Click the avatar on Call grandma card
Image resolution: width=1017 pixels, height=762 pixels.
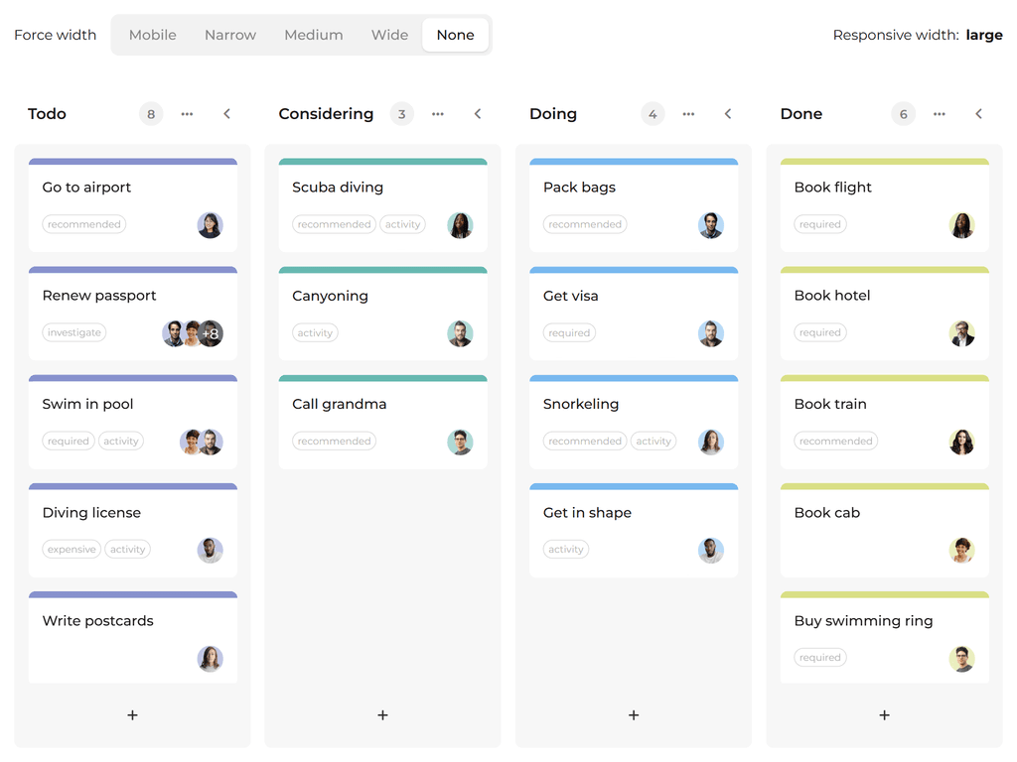tap(460, 442)
